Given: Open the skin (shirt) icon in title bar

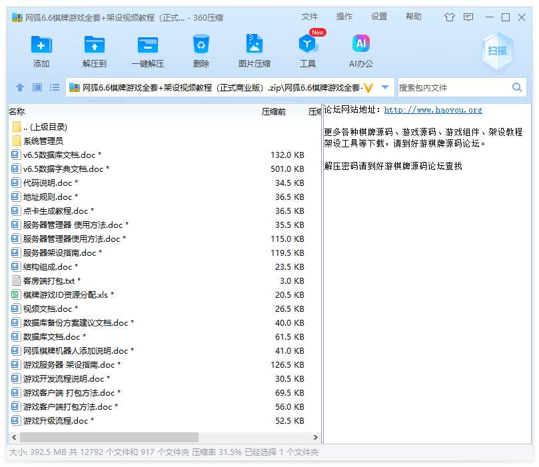Looking at the screenshot, I should pyautogui.click(x=449, y=17).
